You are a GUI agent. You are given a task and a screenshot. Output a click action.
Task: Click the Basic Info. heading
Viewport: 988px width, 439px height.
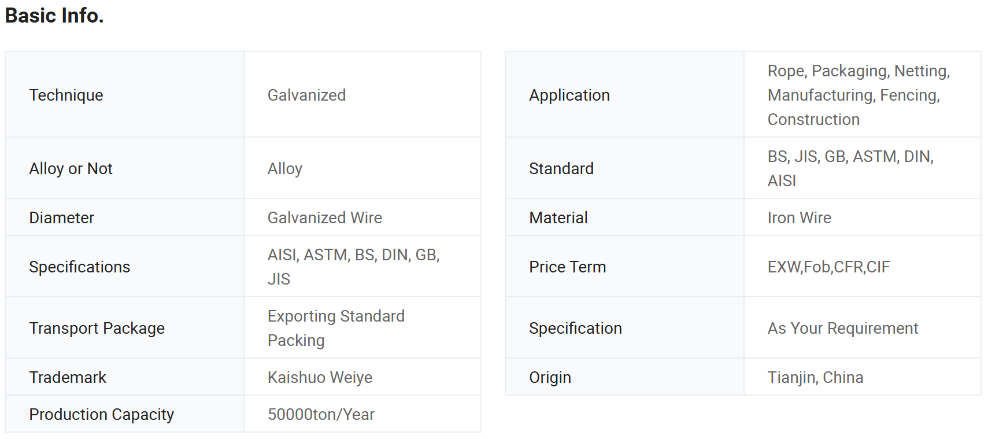pyautogui.click(x=54, y=16)
